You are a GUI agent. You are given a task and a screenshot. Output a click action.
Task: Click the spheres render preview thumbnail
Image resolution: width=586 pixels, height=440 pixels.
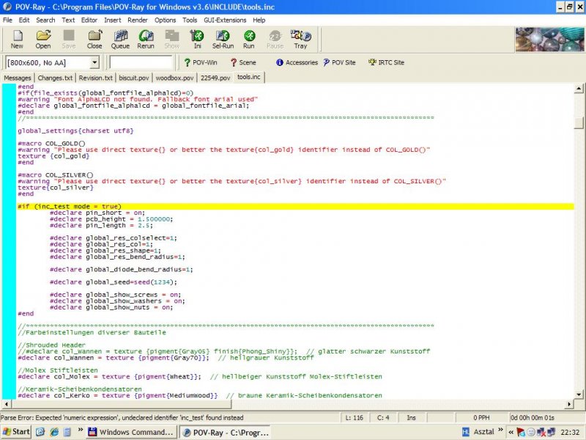pyautogui.click(x=550, y=40)
